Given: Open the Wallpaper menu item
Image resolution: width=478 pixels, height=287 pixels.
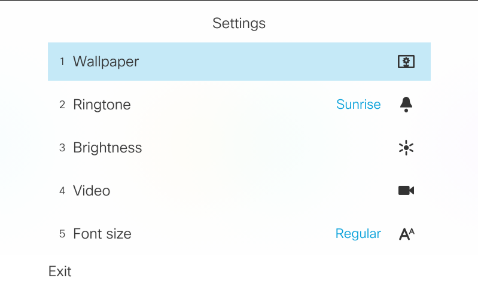Looking at the screenshot, I should pos(106,62).
